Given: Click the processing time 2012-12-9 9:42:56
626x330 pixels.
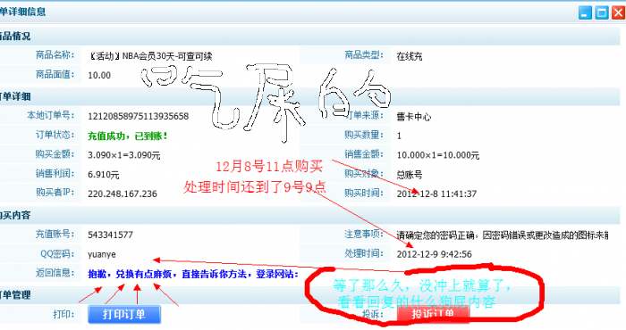Looking at the screenshot, I should coord(434,254).
